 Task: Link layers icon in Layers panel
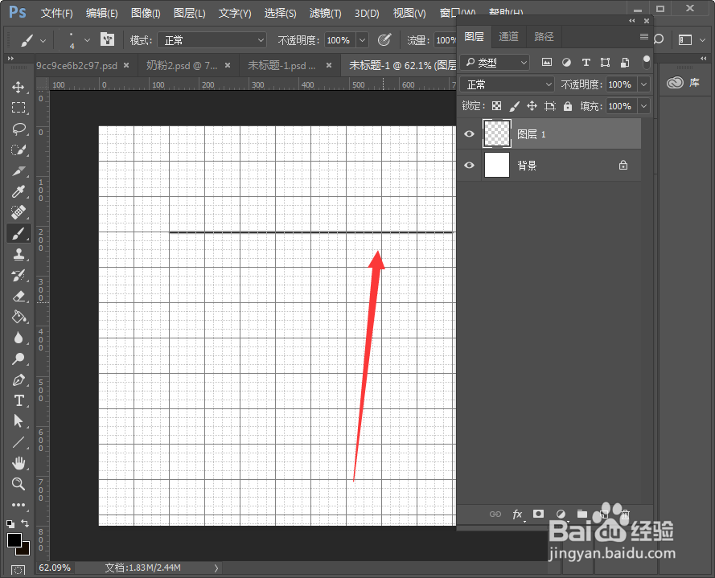495,514
